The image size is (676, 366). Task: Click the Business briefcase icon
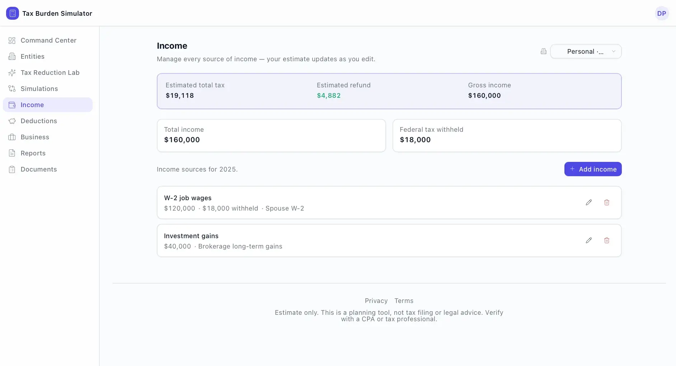pyautogui.click(x=12, y=137)
